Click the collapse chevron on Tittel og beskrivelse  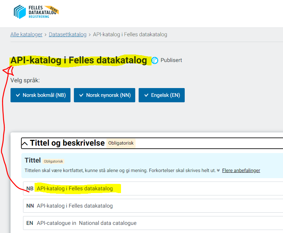24,143
